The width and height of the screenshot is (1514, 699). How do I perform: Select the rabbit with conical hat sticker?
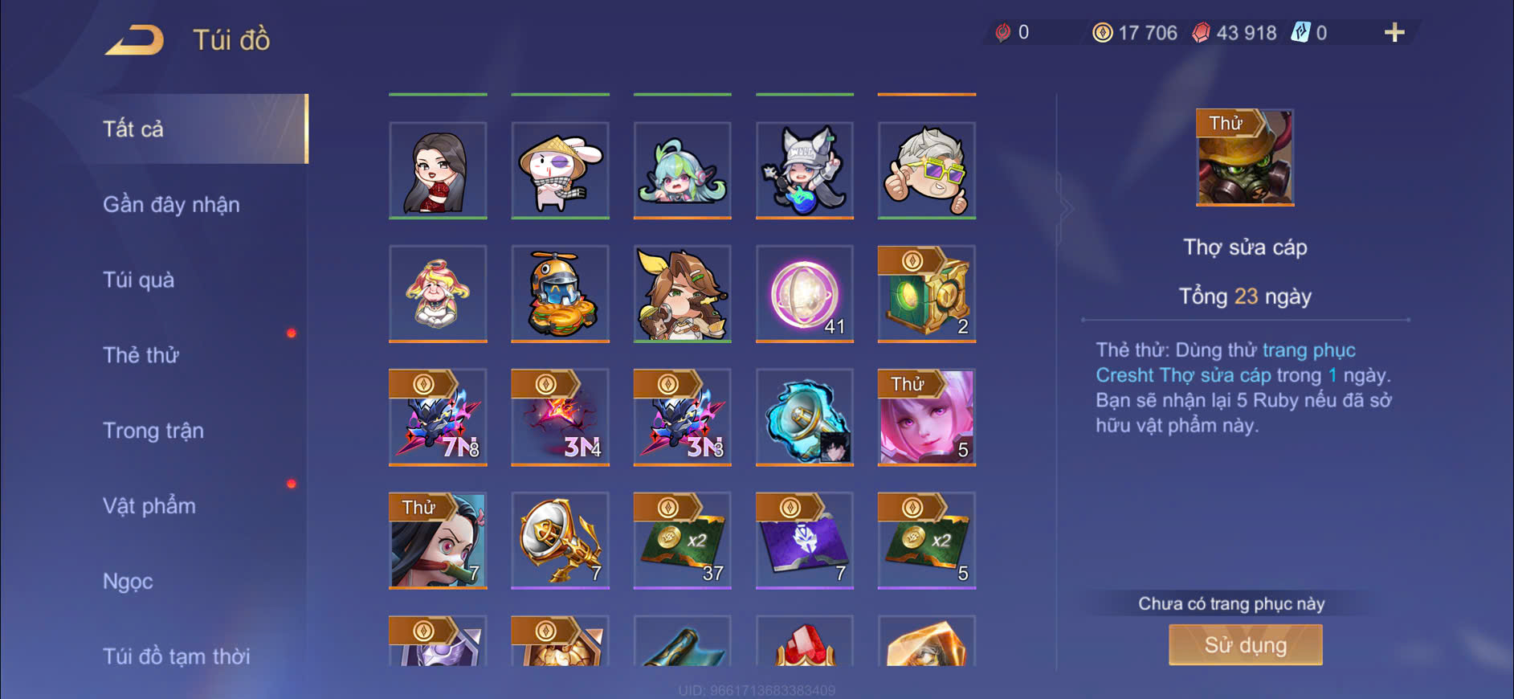[x=560, y=170]
